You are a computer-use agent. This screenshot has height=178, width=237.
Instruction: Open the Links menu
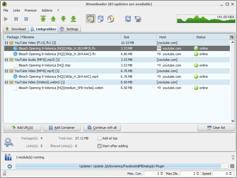click(x=17, y=10)
